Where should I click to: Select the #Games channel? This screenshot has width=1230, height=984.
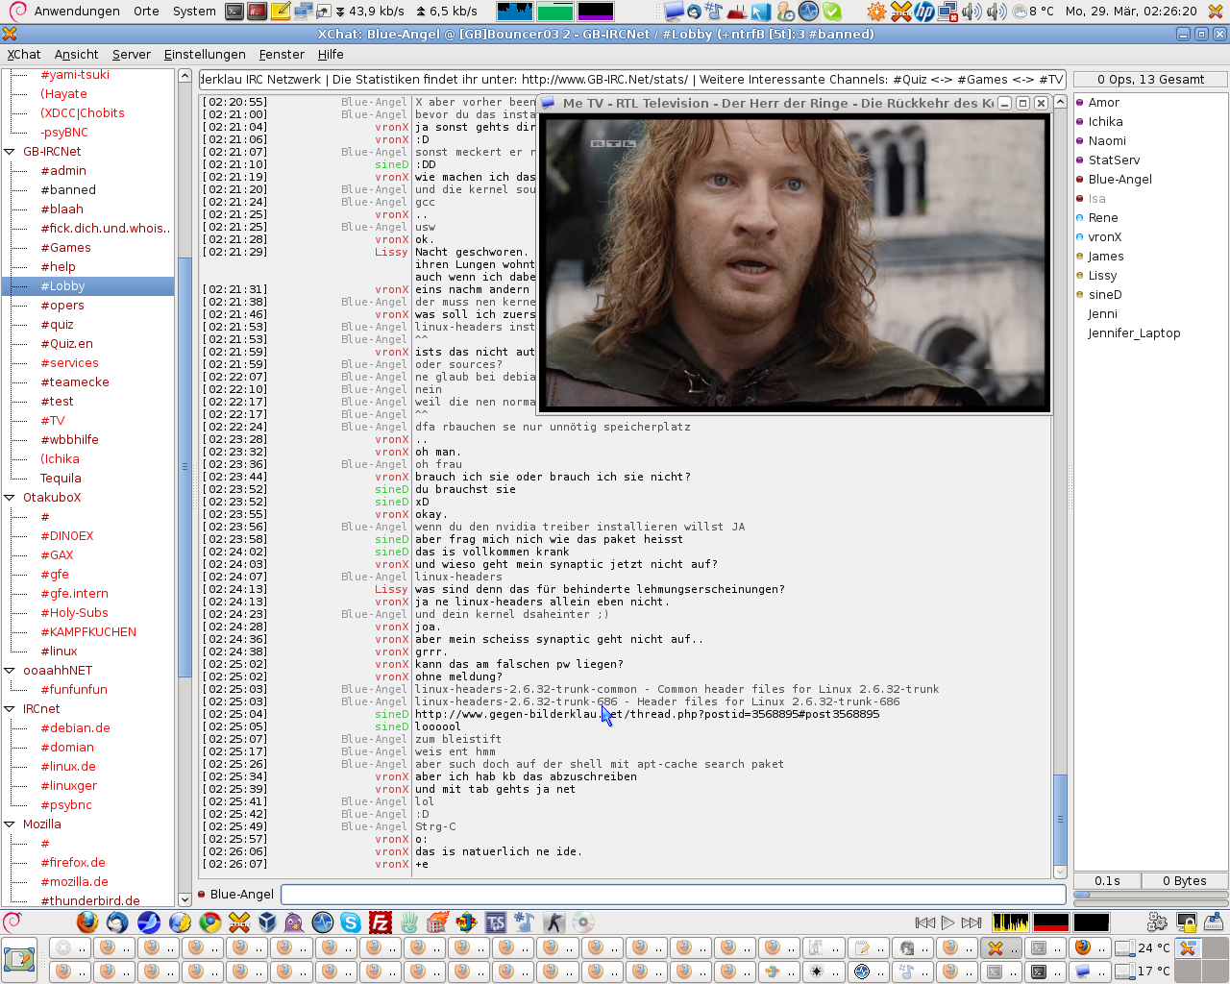[x=65, y=248]
